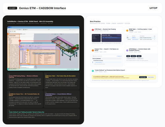This screenshot has height=127, width=165.
Task: Click the Best Practice section title
Action: pos(95,21)
